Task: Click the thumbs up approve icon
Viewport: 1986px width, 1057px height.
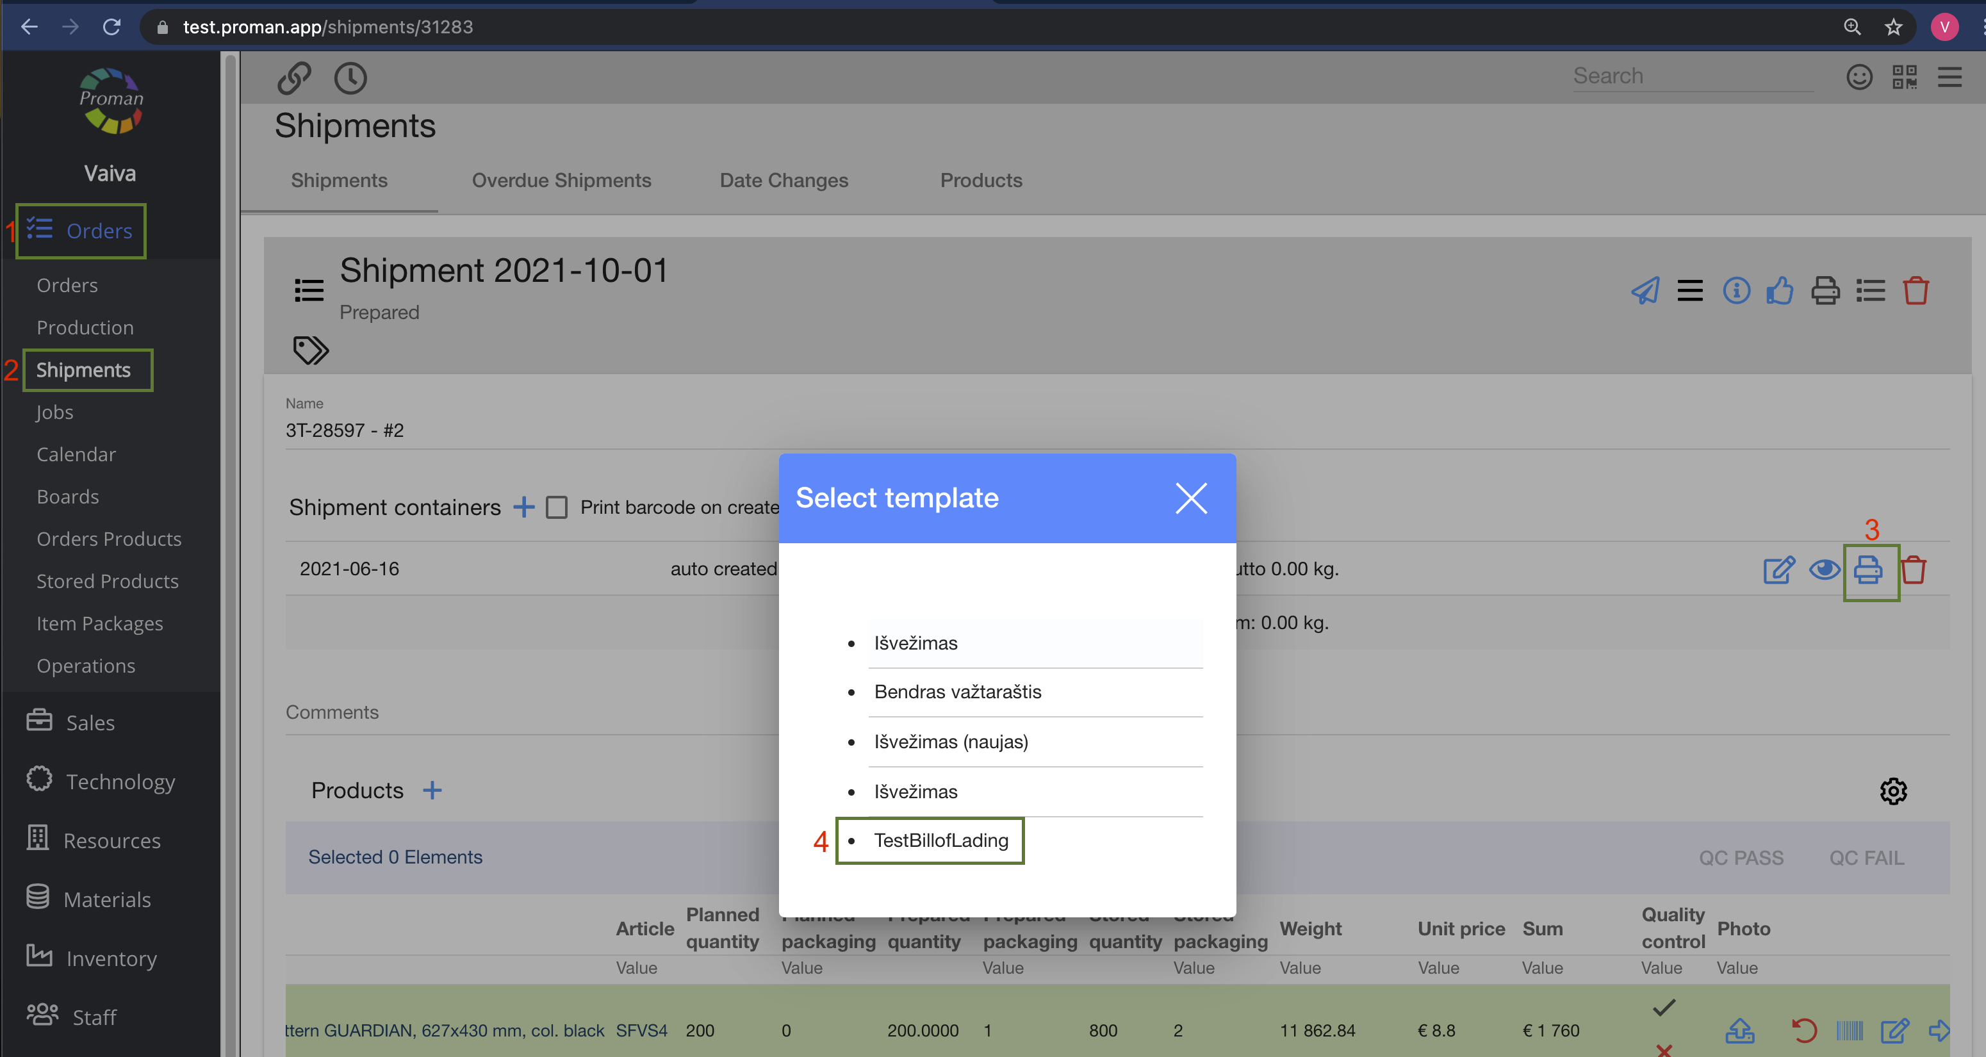Action: tap(1779, 291)
